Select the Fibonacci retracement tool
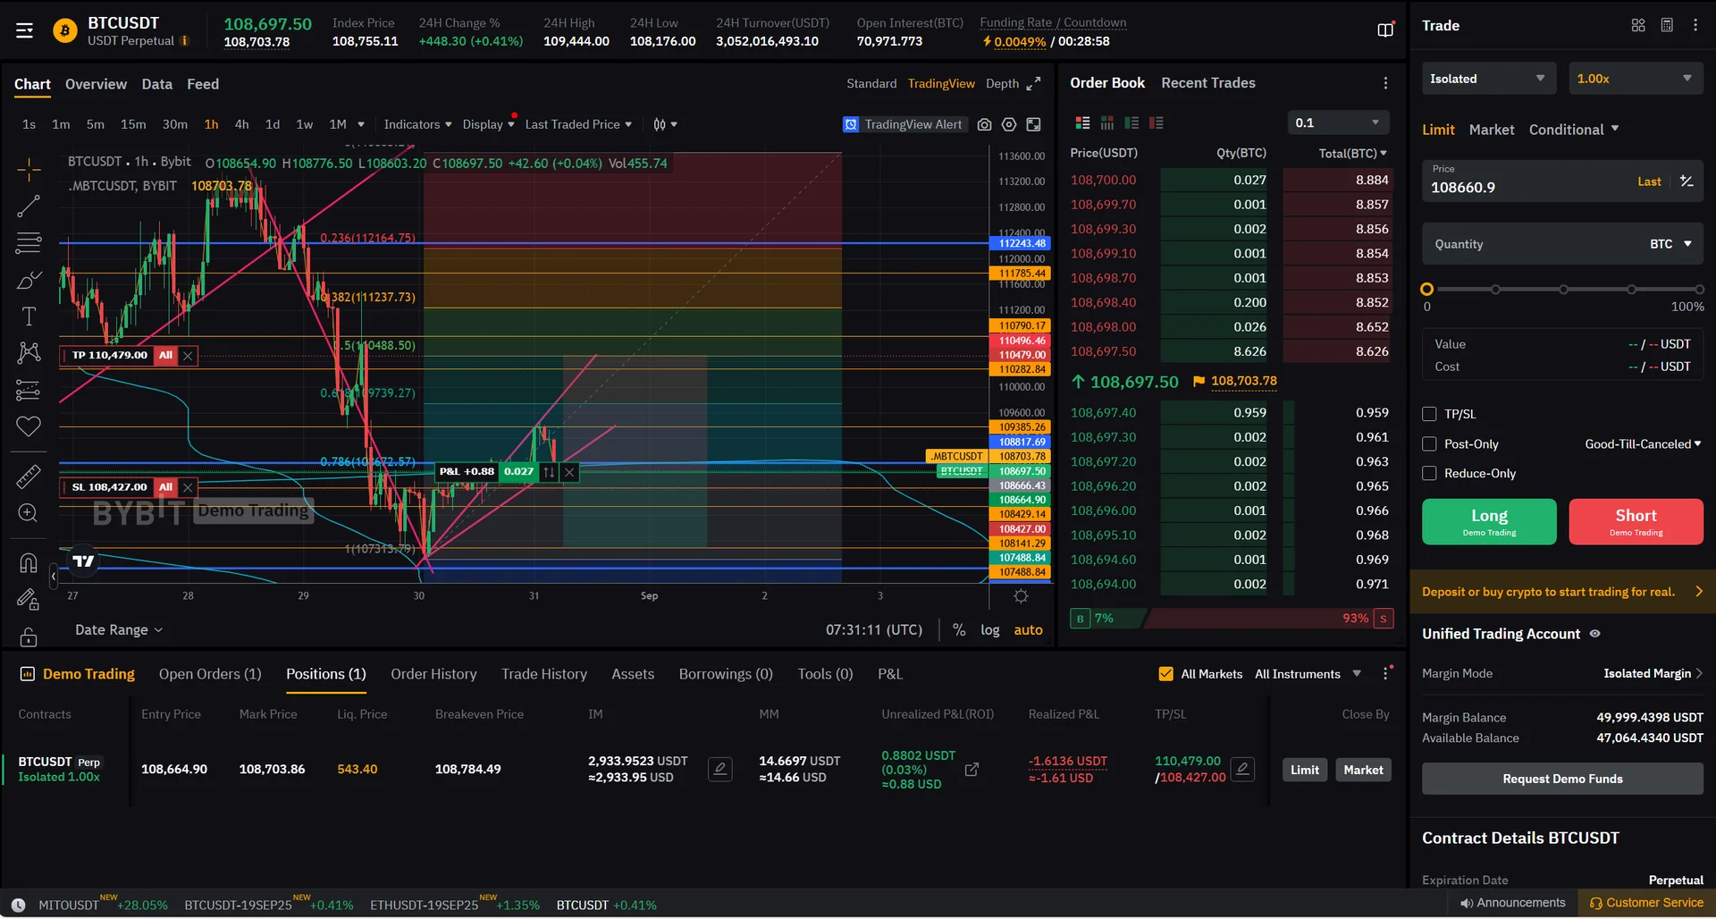 tap(29, 243)
